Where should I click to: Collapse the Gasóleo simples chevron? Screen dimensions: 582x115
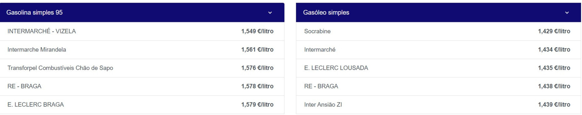point(567,13)
